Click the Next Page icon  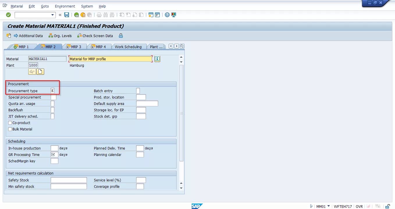tap(135, 15)
